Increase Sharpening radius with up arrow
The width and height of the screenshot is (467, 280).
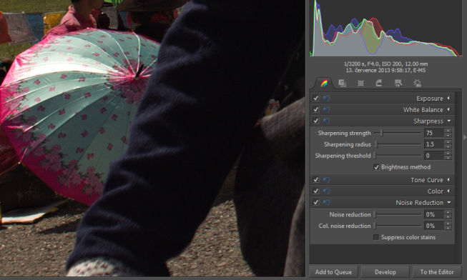point(448,142)
